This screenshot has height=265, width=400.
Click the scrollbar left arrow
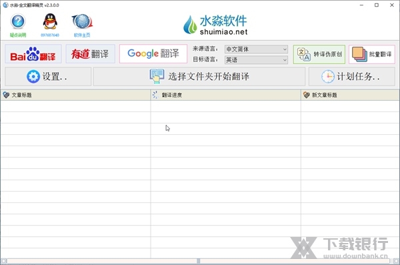coord(3,261)
